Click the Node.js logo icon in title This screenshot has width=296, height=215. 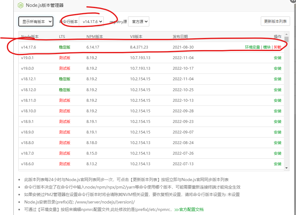pos(20,5)
